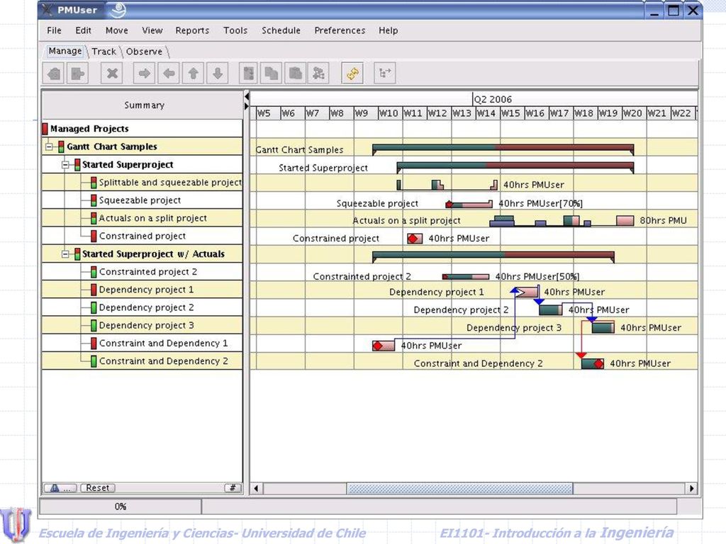Click the right arrow indent toolbar icon
Image resolution: width=726 pixels, height=544 pixels.
click(x=145, y=73)
